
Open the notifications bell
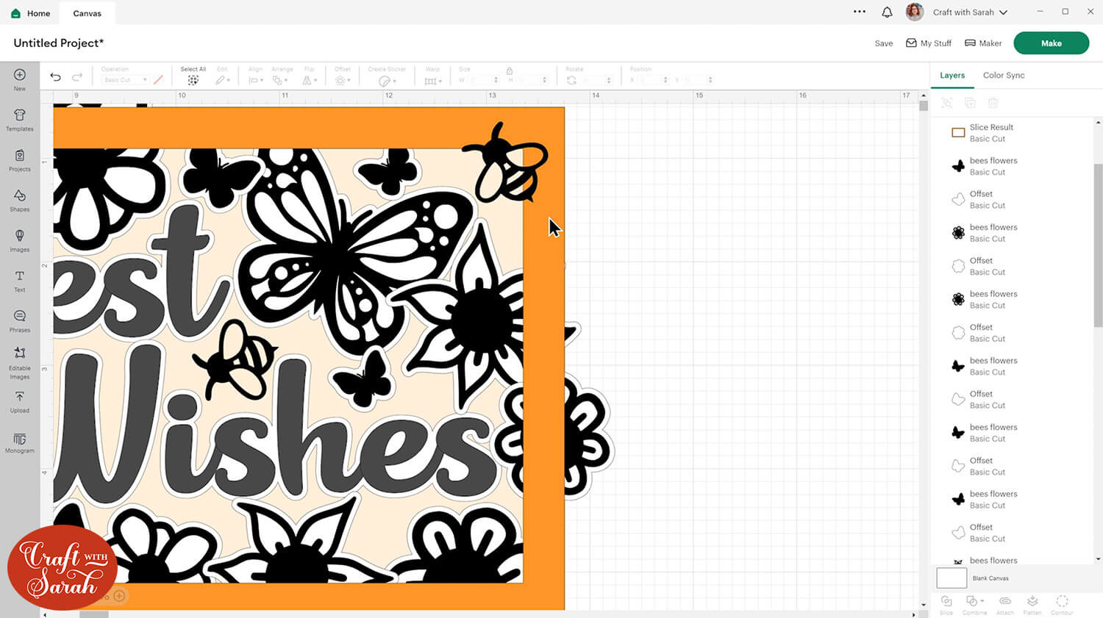click(887, 12)
